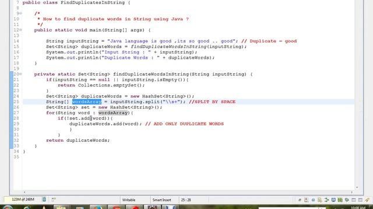Click the "Duplicate Words : " literal on line 17
The height and width of the screenshot is (209, 373).
pyautogui.click(x=131, y=57)
